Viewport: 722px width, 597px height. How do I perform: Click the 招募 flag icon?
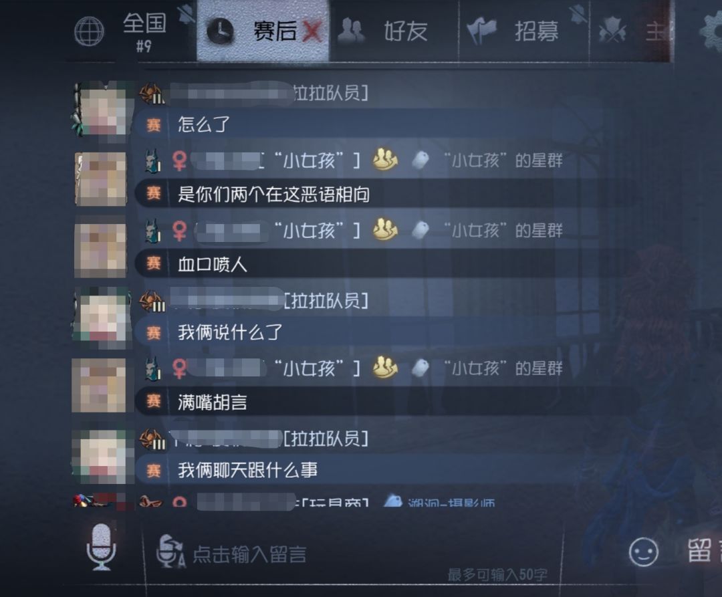481,30
